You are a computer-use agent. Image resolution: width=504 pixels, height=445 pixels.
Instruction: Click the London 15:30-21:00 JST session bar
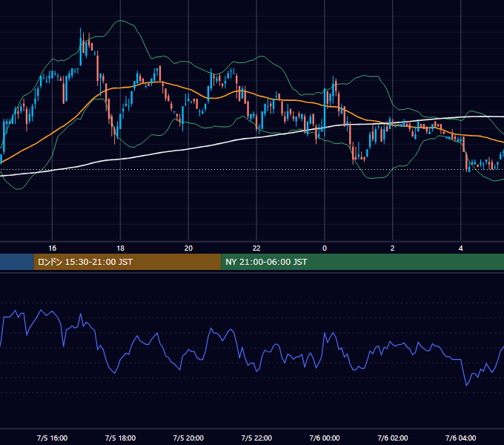(127, 262)
